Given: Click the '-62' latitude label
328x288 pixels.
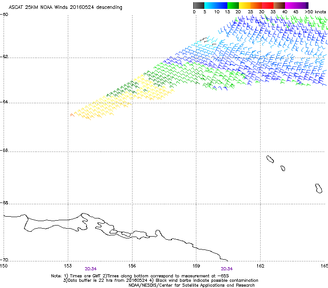Looking at the screenshot, I should 4,57.
